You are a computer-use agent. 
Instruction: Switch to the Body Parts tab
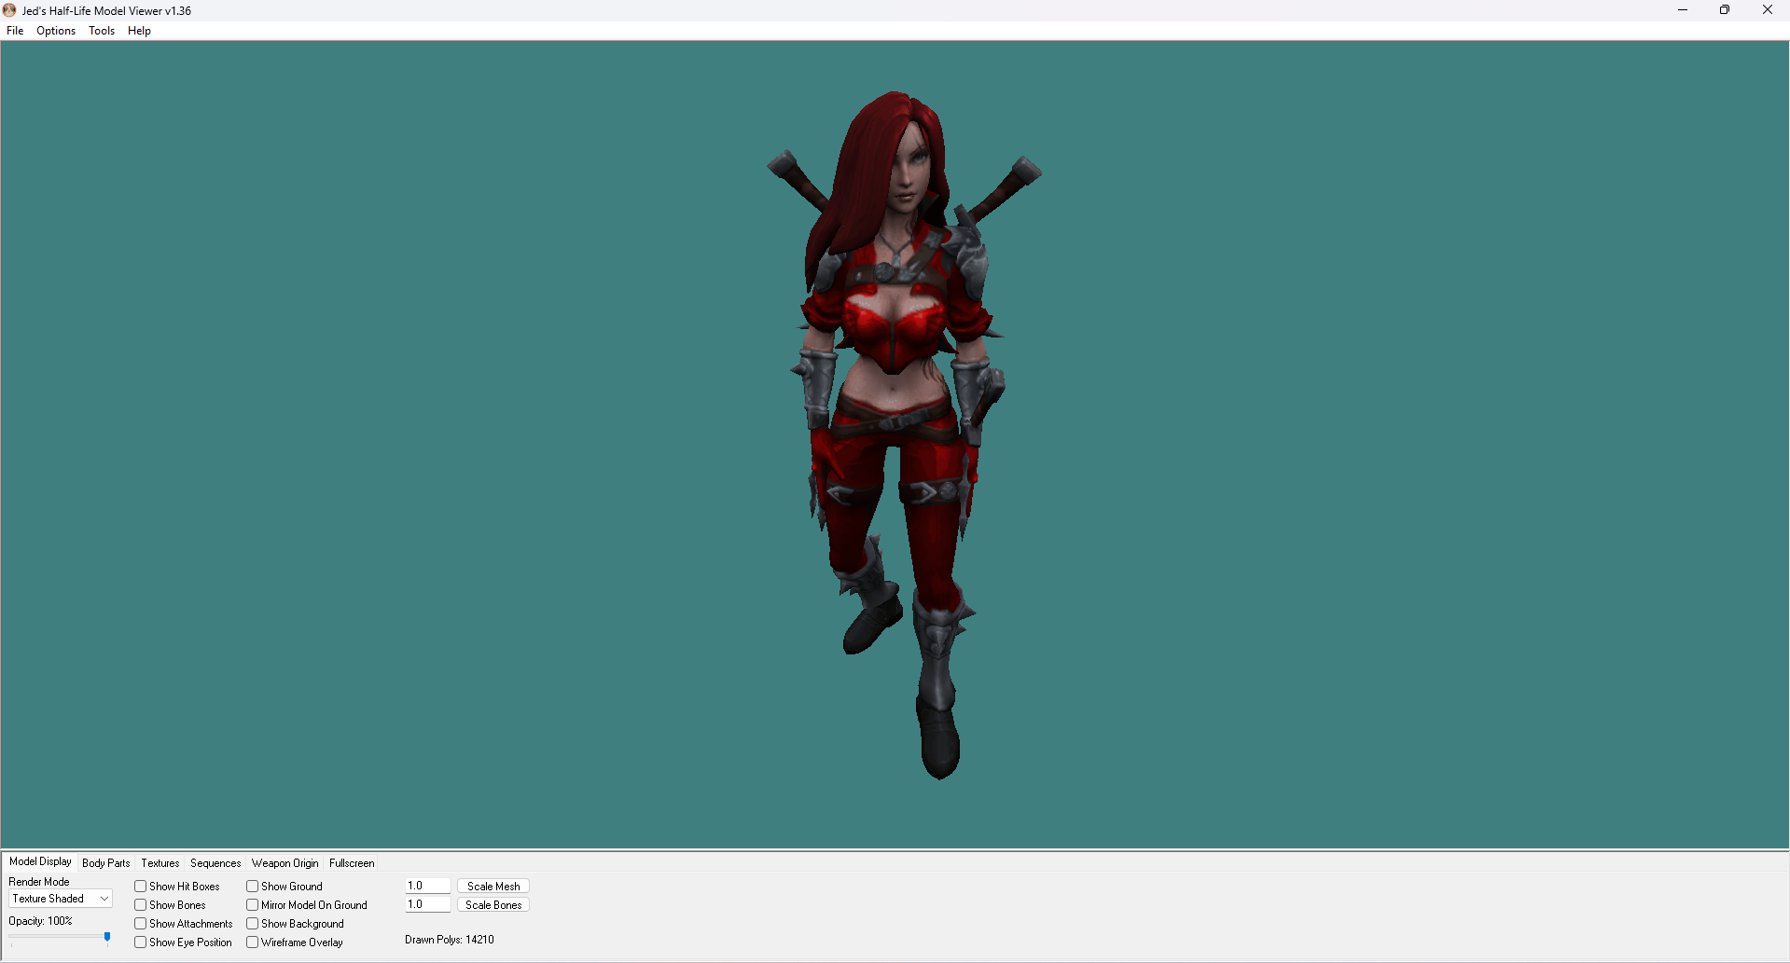pos(105,863)
